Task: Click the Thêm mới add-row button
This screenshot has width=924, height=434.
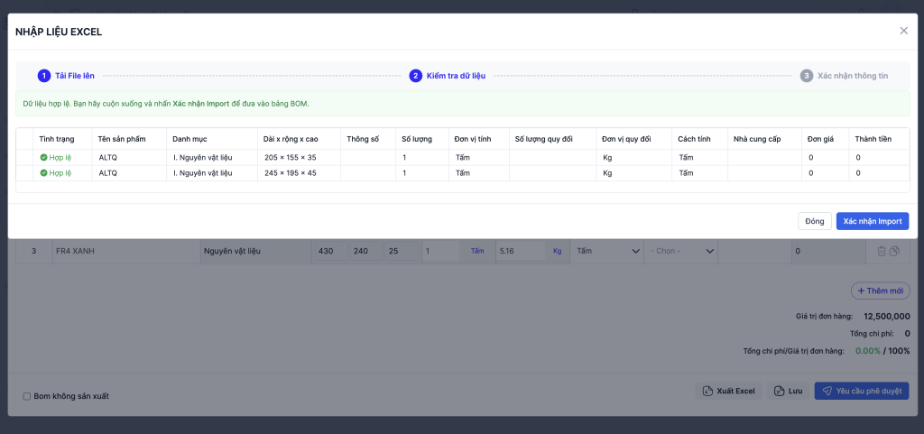Action: (881, 291)
